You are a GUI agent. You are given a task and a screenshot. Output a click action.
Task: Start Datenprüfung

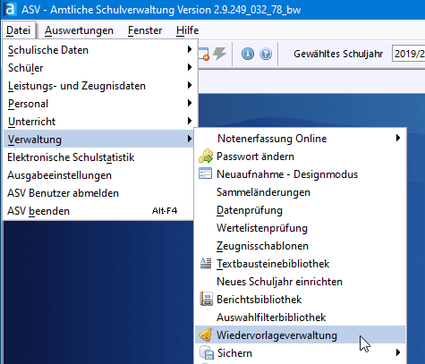click(x=300, y=210)
